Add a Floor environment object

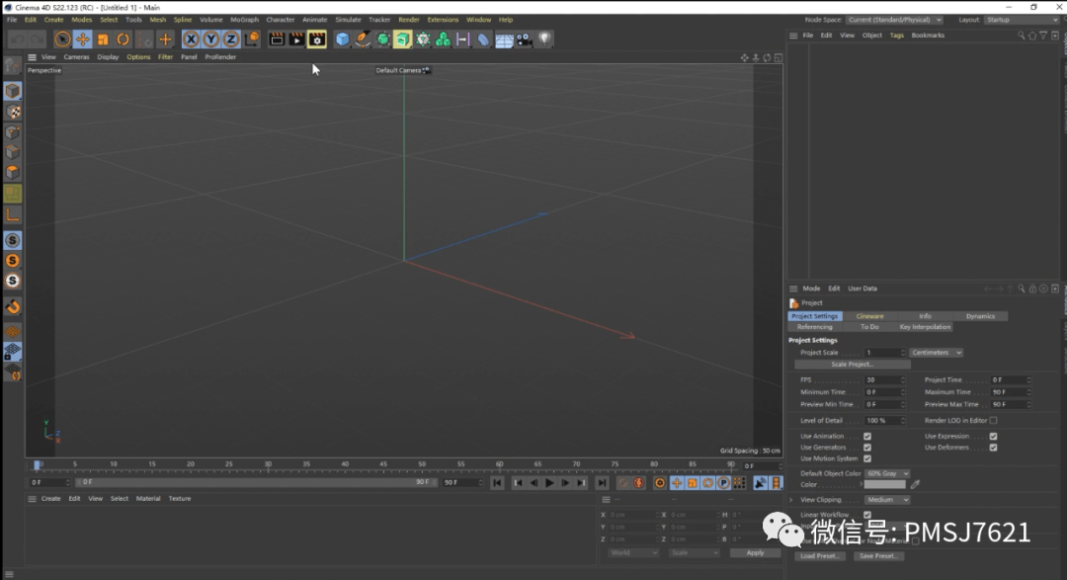(504, 40)
